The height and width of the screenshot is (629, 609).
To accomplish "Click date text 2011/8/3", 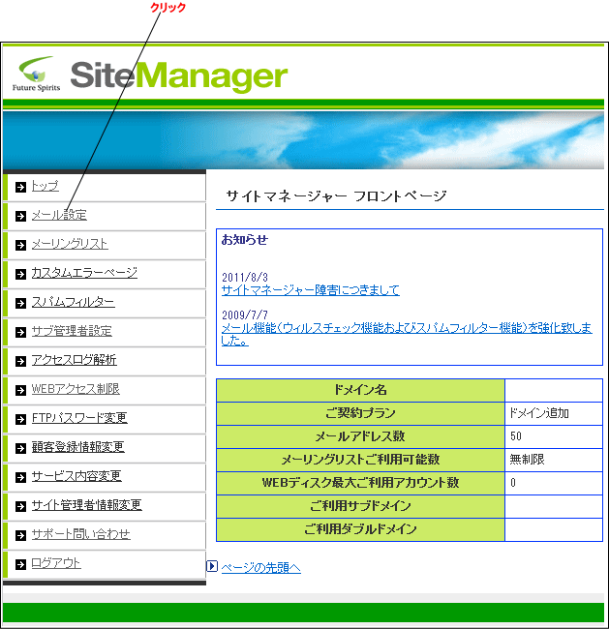I will pos(245,277).
